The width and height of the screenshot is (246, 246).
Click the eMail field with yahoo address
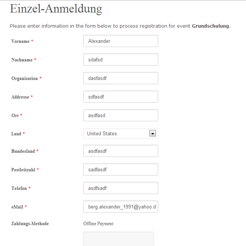tap(121, 207)
